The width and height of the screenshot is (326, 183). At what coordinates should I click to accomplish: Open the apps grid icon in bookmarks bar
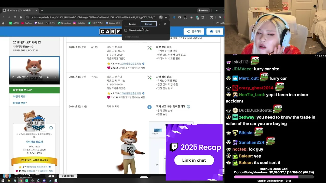pyautogui.click(x=3, y=23)
